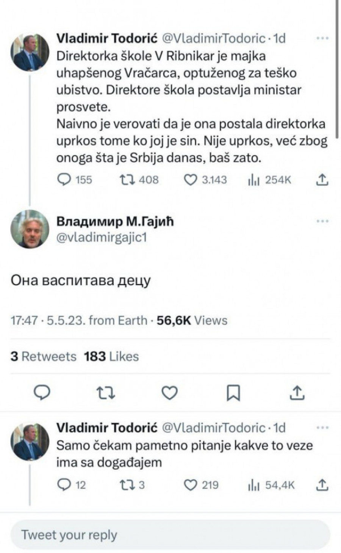The image size is (341, 553).
Task: Like the tweet "Она васпитава децу"
Action: (x=169, y=393)
